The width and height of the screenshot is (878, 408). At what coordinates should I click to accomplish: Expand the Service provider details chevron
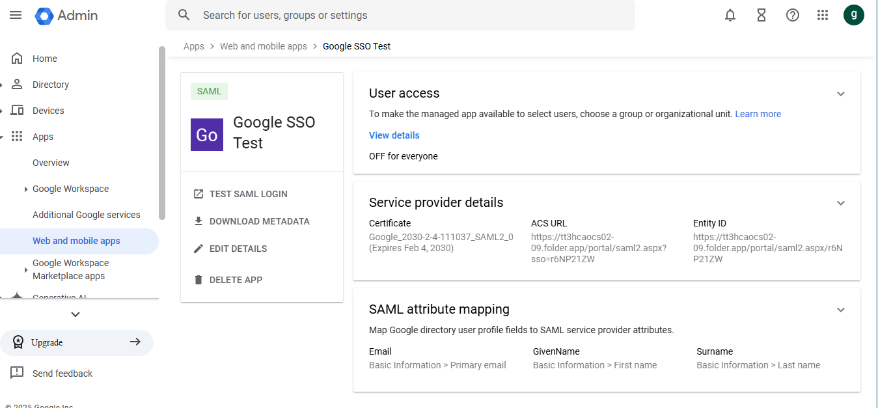pos(841,203)
